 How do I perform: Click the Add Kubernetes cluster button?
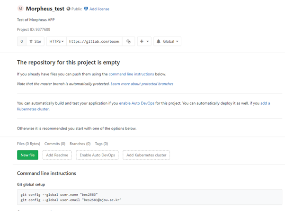[146, 155]
